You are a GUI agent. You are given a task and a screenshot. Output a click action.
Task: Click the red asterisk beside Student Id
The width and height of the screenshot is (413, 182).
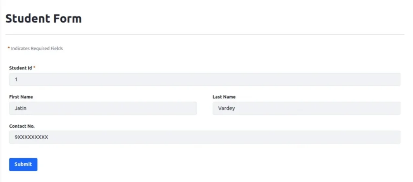click(34, 68)
